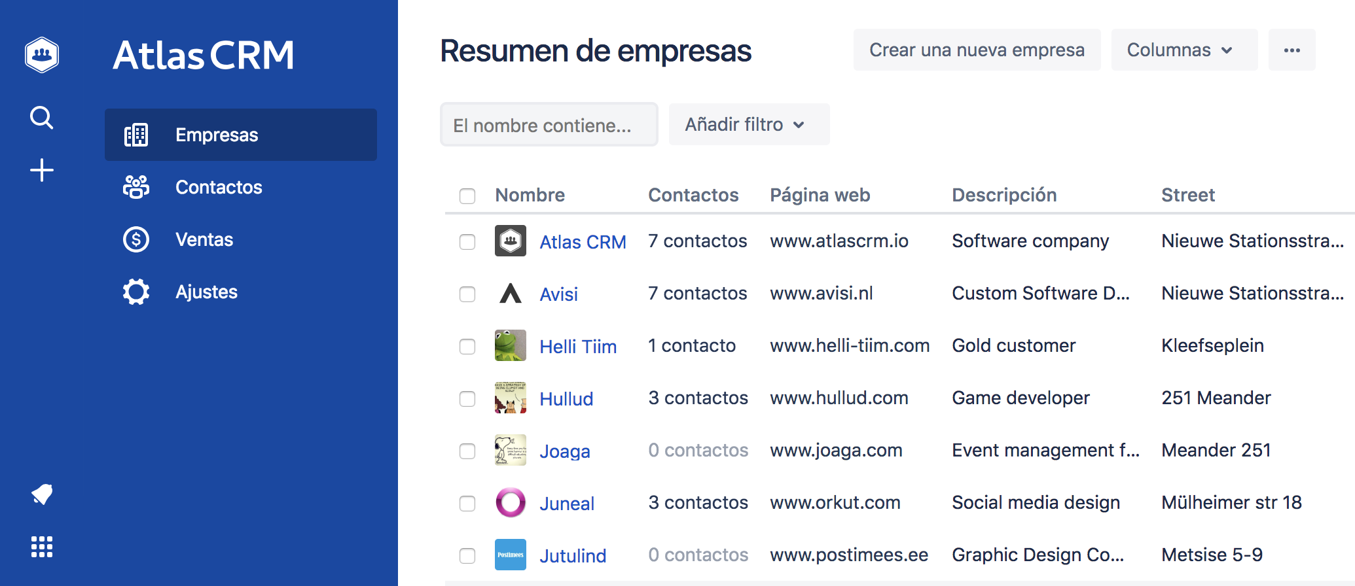Image resolution: width=1355 pixels, height=586 pixels.
Task: Open the Joaga company link
Action: (565, 451)
